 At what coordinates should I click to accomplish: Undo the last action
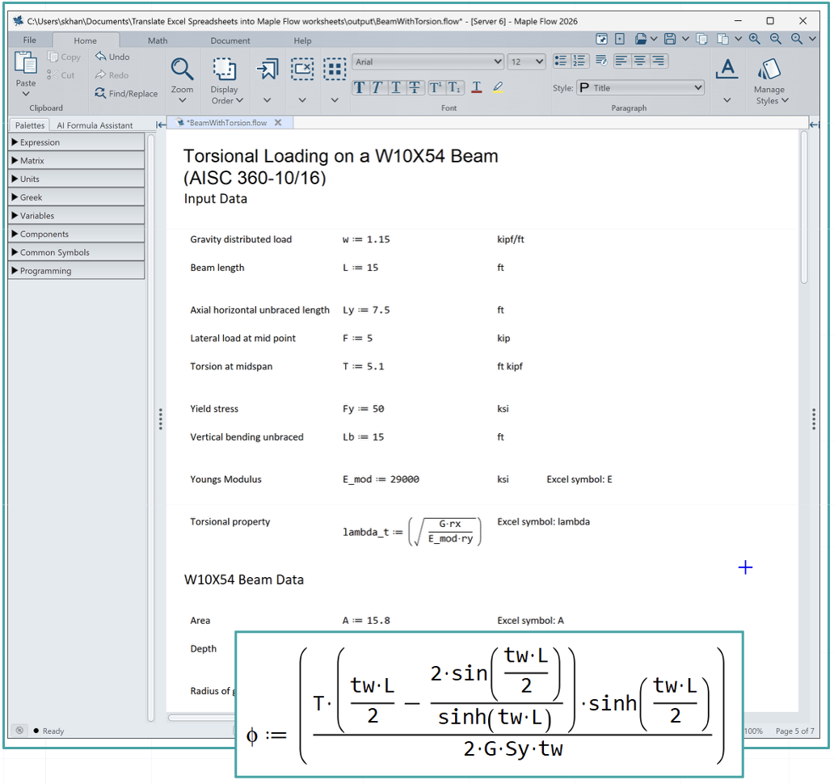pos(112,57)
